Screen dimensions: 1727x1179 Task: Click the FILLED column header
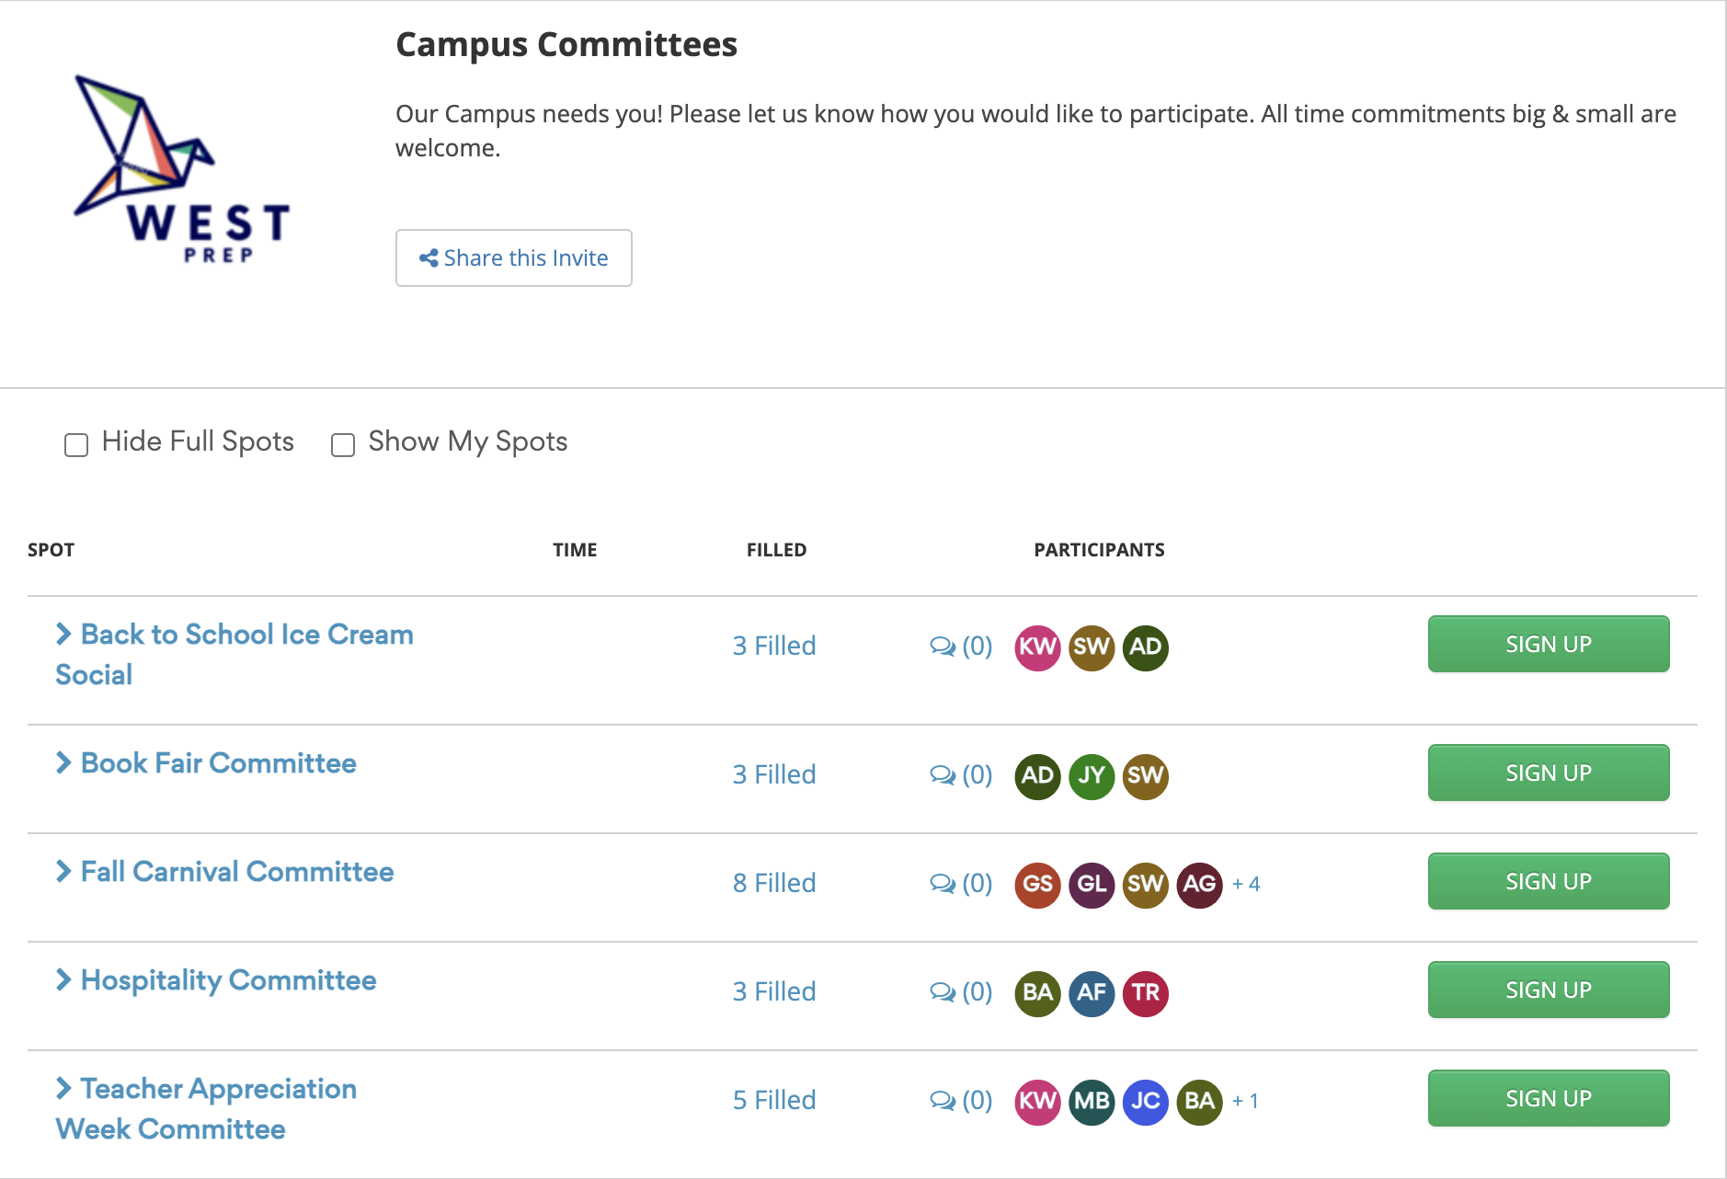point(776,550)
